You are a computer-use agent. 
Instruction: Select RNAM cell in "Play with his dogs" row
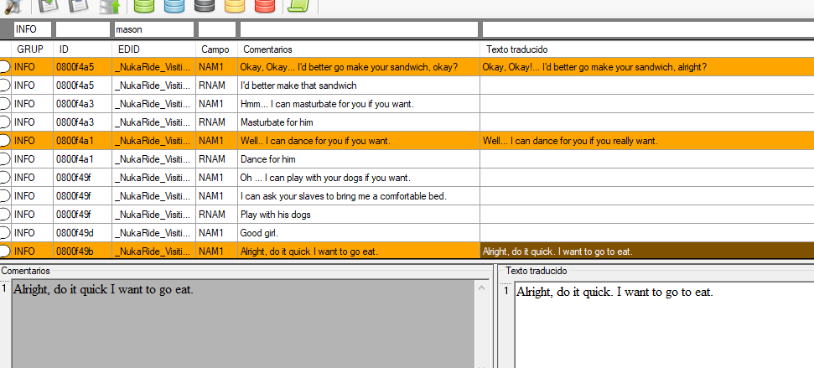click(216, 215)
